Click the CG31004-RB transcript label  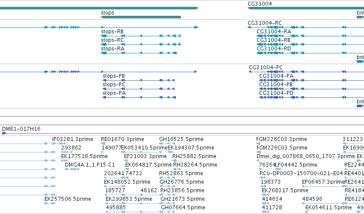[x=273, y=40]
